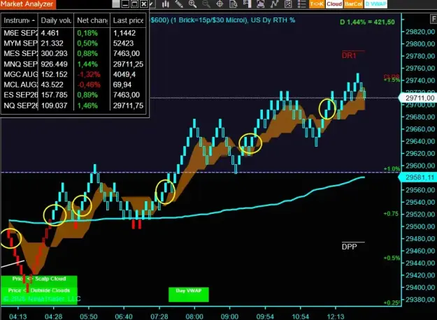Click the last price 1,1442 cell

[124, 33]
